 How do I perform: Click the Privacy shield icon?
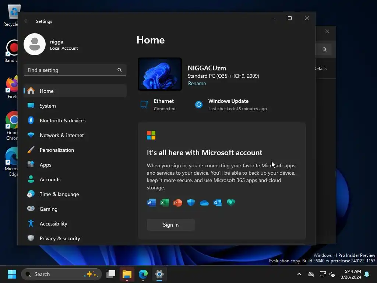click(31, 238)
